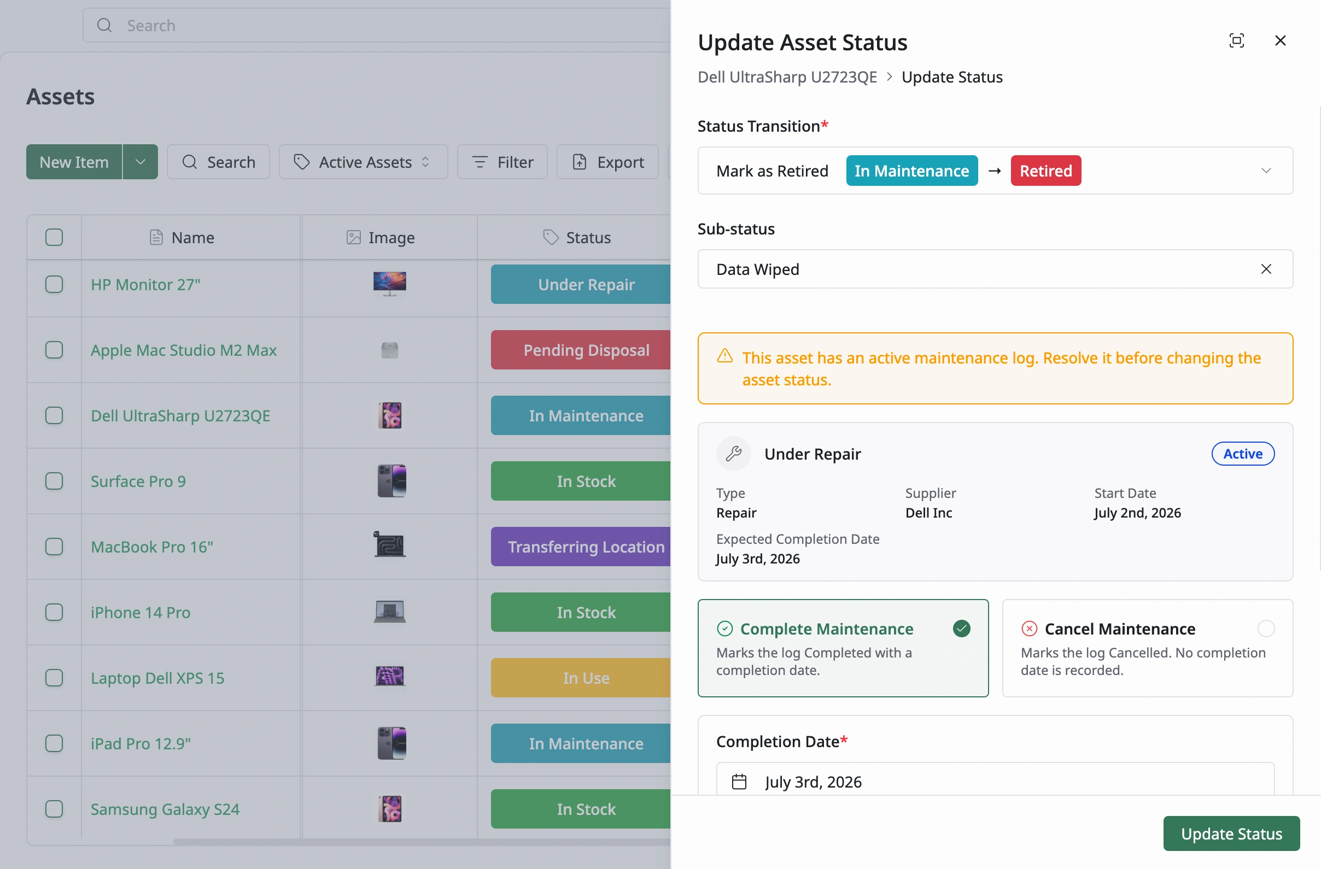Click the Image column picture icon
This screenshot has width=1321, height=869.
[x=353, y=238]
